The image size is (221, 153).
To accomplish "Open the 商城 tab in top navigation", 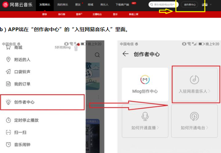I will point(91,5).
